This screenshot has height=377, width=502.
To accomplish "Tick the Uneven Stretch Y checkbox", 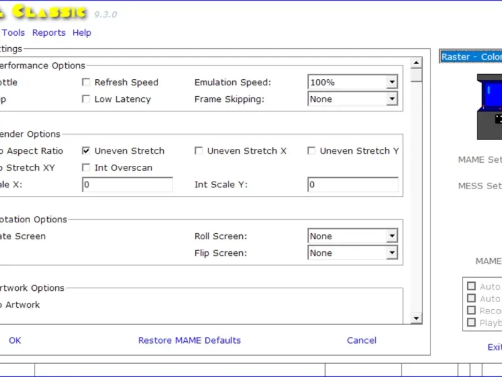I will pyautogui.click(x=311, y=151).
